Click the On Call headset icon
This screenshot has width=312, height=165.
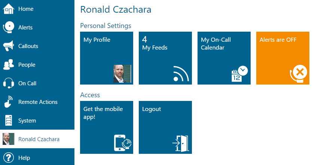coord(9,83)
